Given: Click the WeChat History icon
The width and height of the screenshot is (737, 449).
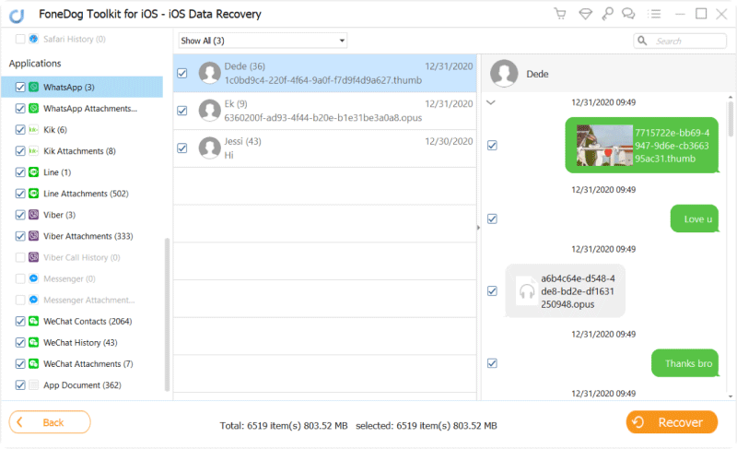Looking at the screenshot, I should click(x=34, y=342).
